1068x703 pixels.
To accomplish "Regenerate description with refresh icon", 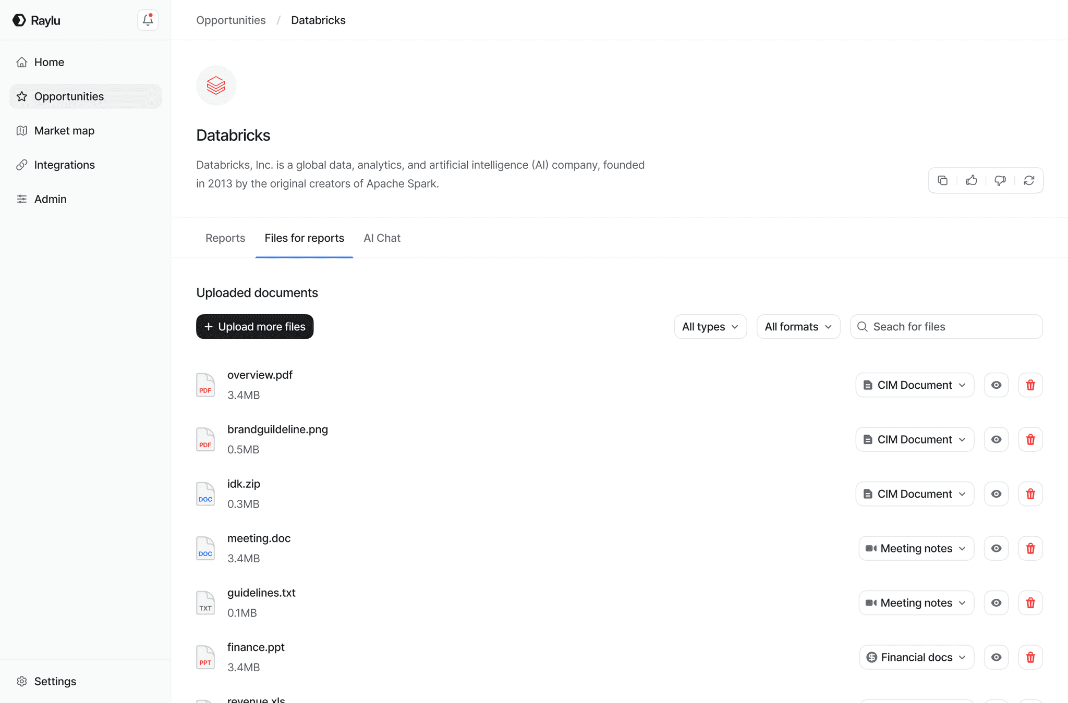I will (1028, 180).
